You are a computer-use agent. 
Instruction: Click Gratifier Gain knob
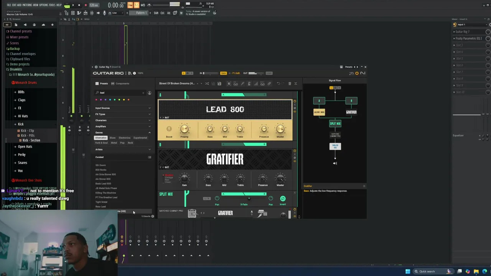(x=185, y=178)
